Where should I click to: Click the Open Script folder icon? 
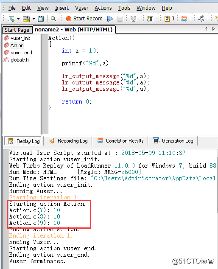click(x=26, y=19)
